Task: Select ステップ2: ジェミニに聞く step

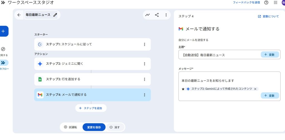Action: 83,64
